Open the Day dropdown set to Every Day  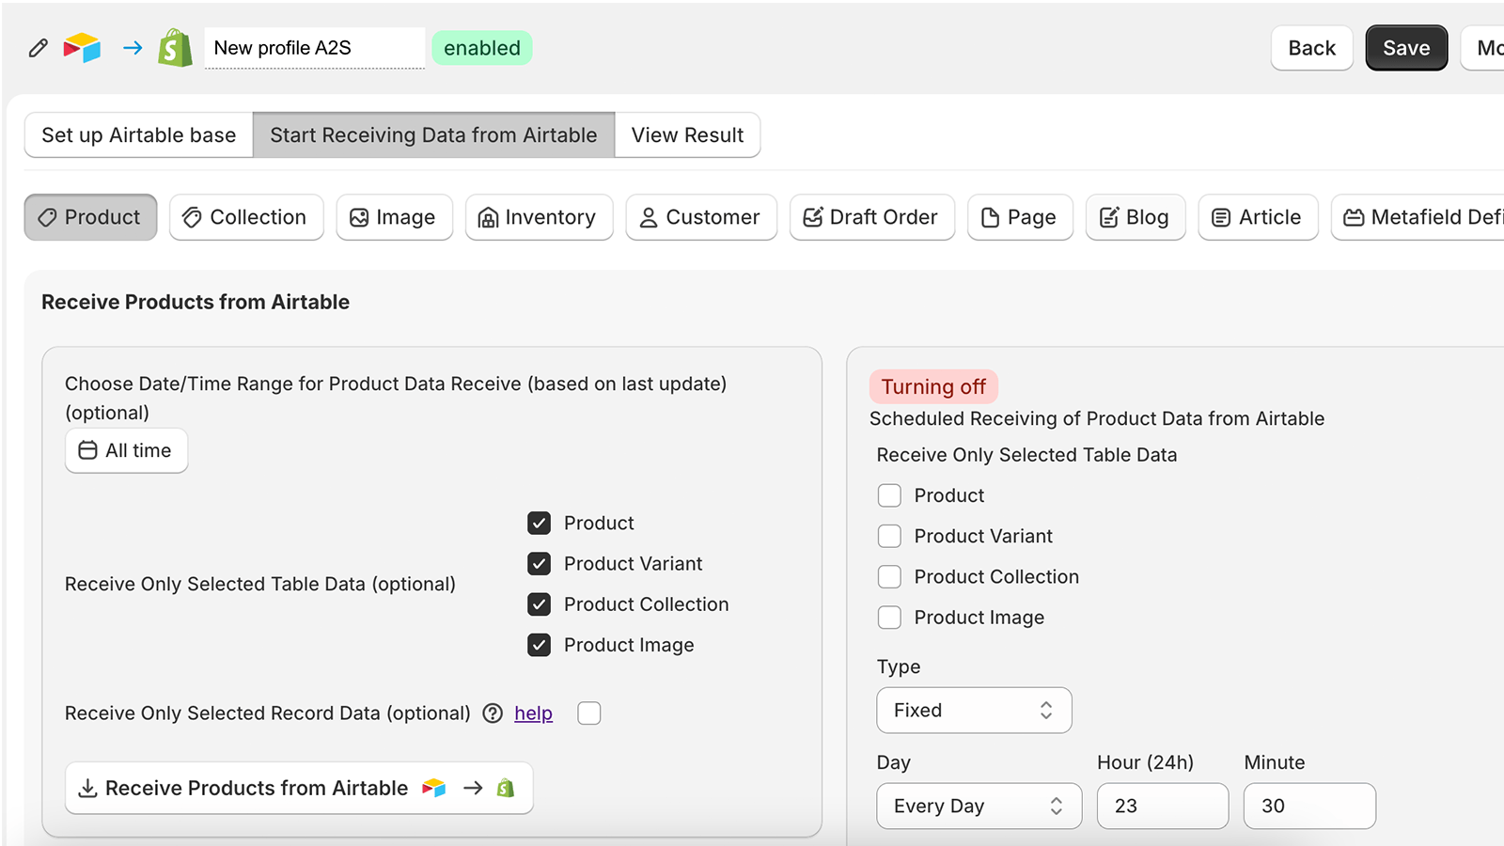(979, 806)
